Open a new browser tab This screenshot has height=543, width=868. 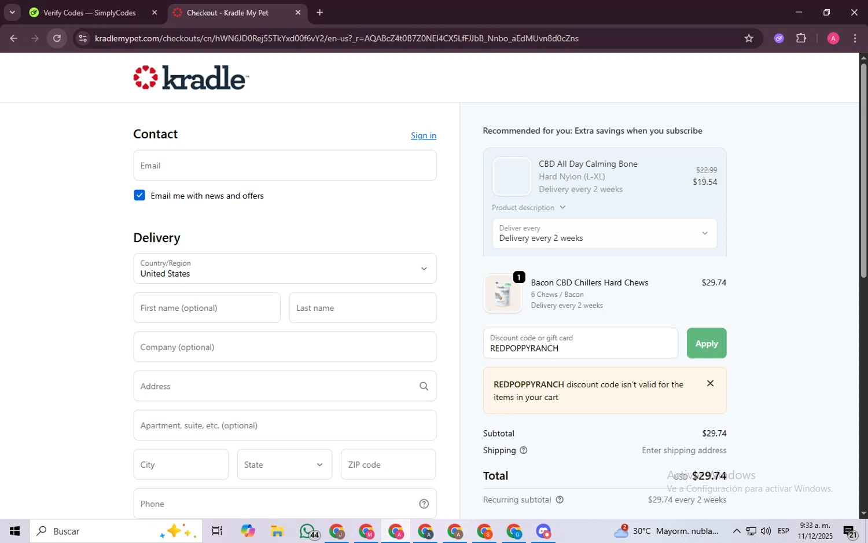[319, 12]
